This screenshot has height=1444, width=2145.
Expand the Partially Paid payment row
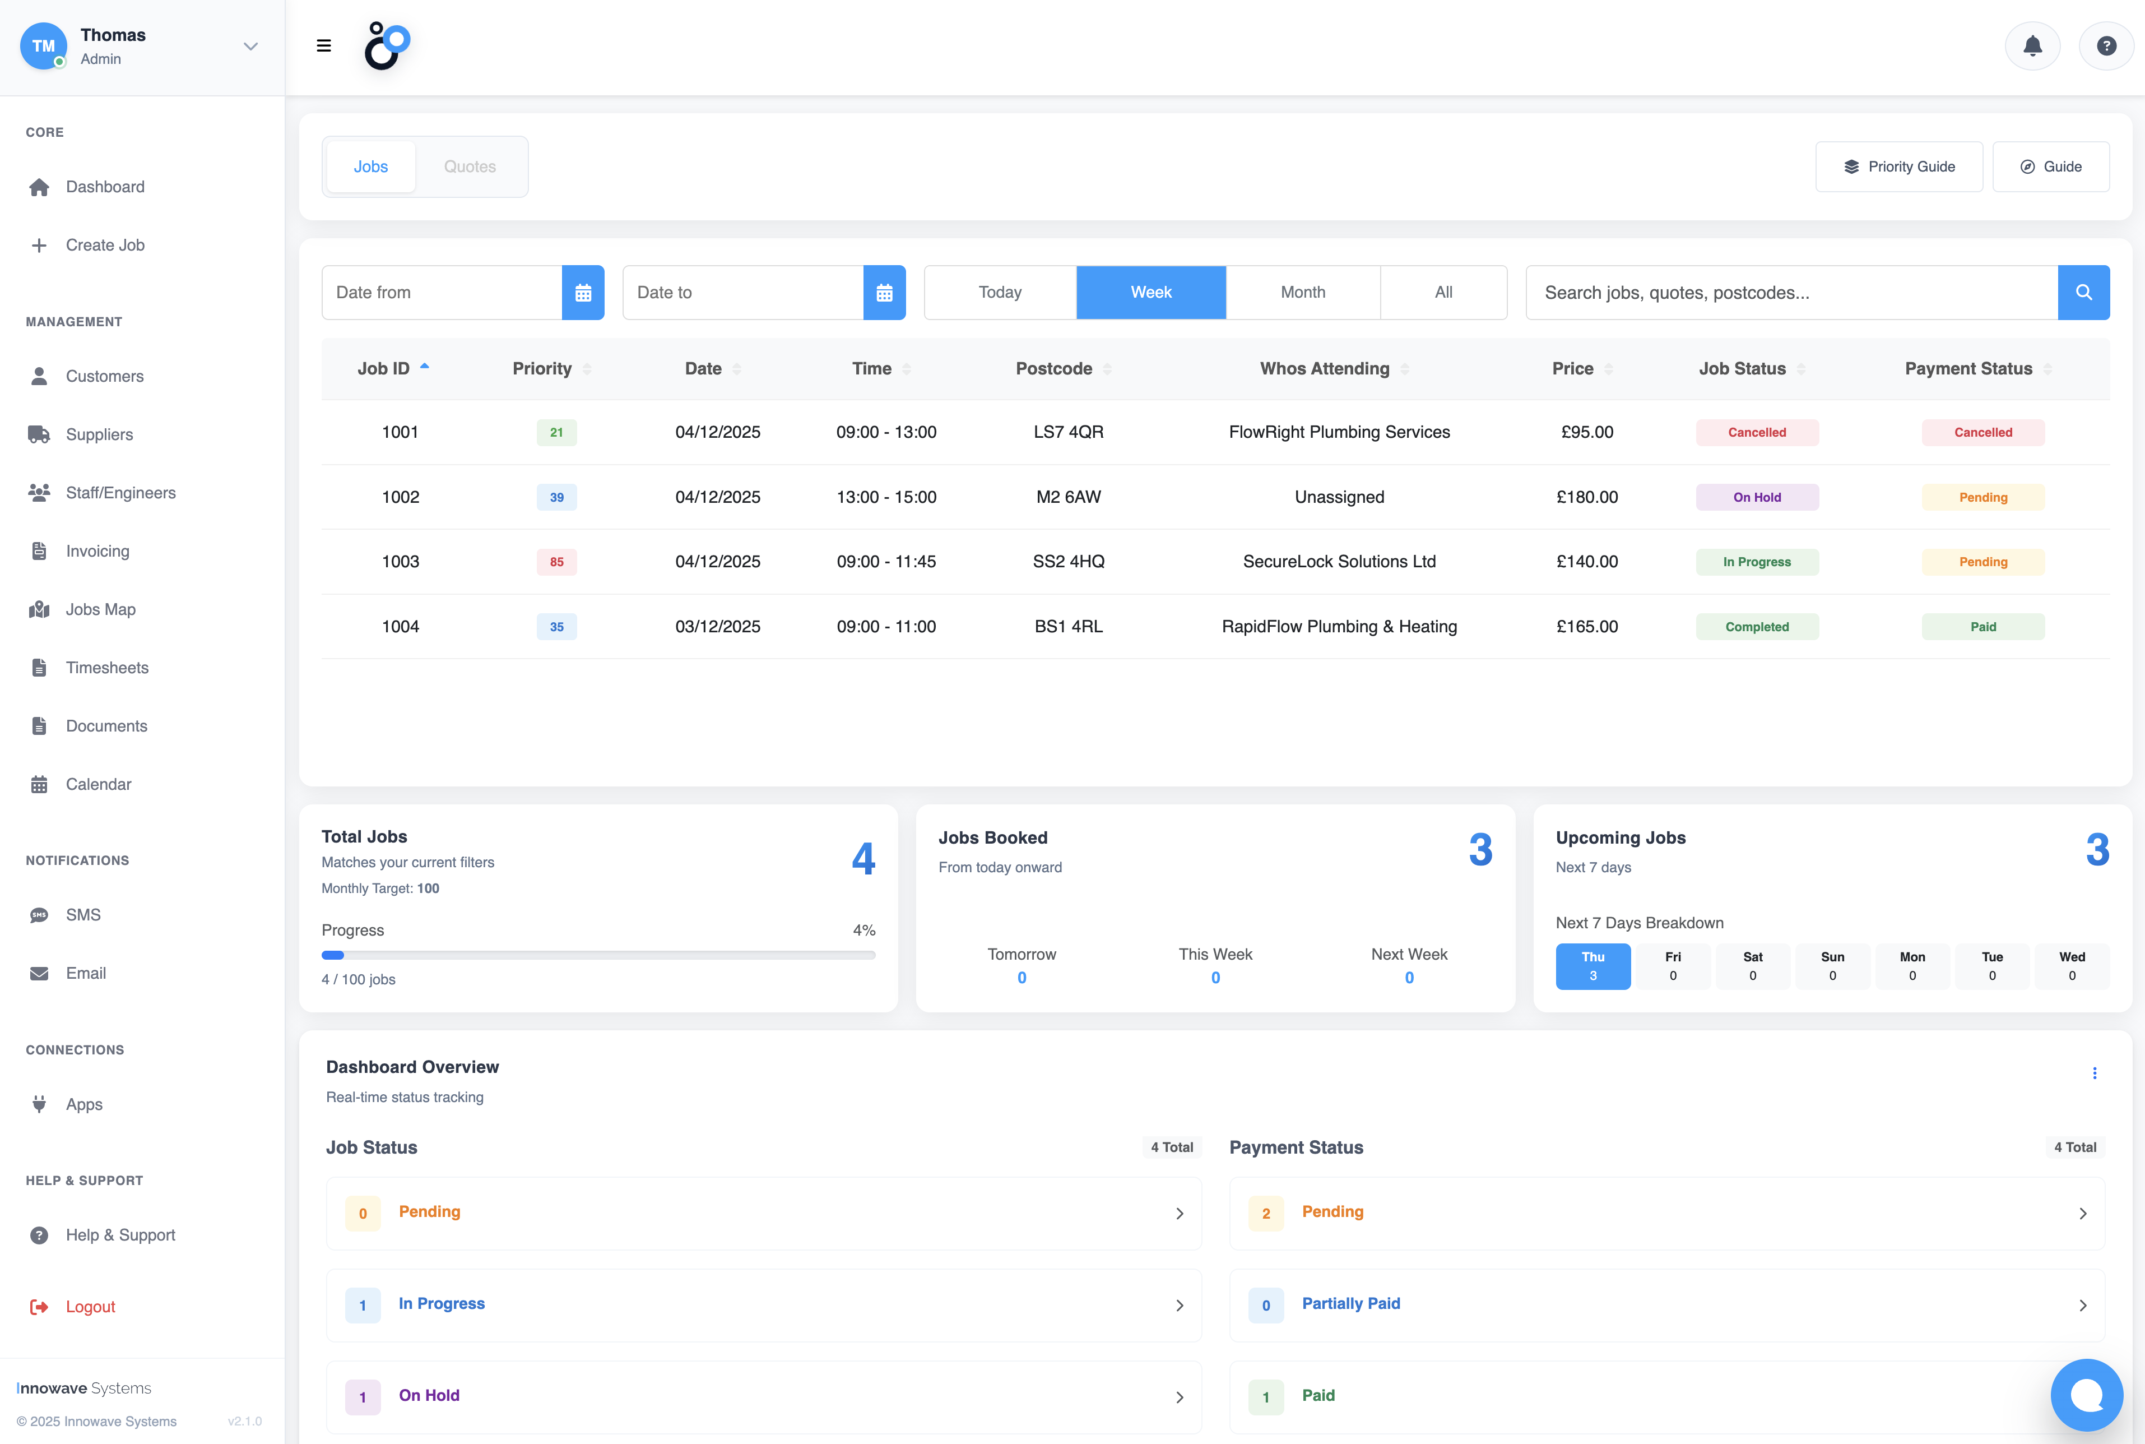(x=1666, y=1305)
